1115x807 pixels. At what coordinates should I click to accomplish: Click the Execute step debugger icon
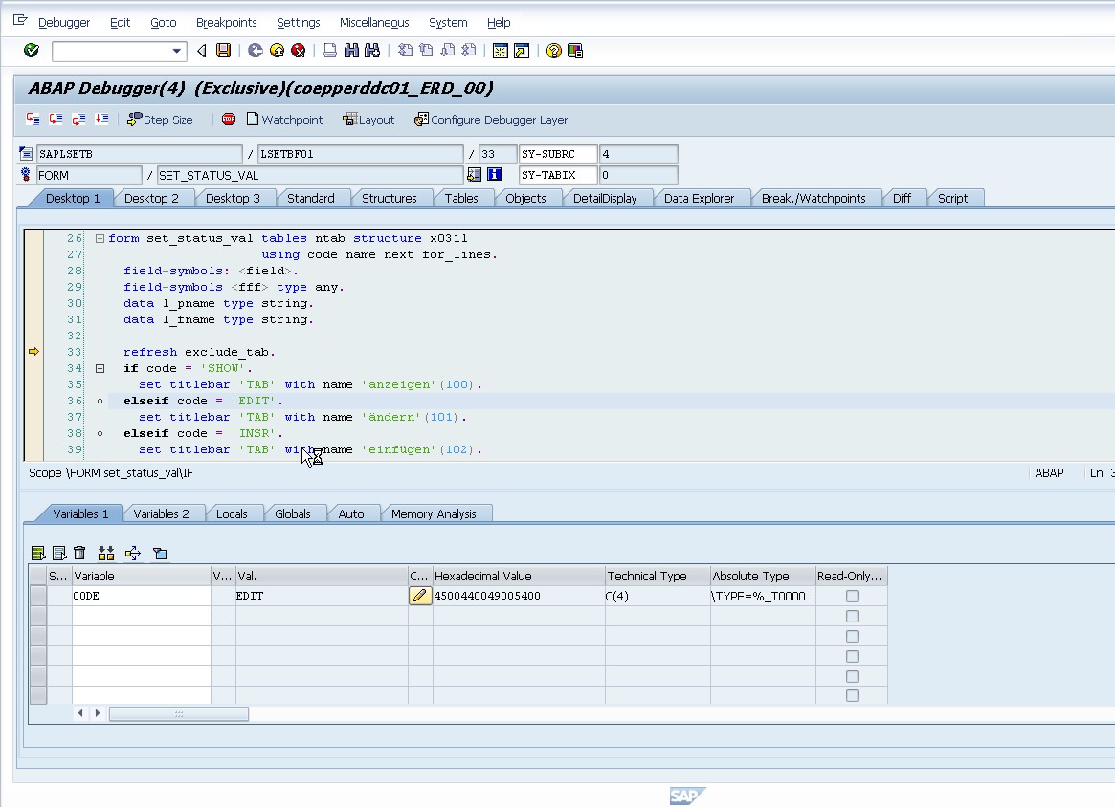[56, 120]
